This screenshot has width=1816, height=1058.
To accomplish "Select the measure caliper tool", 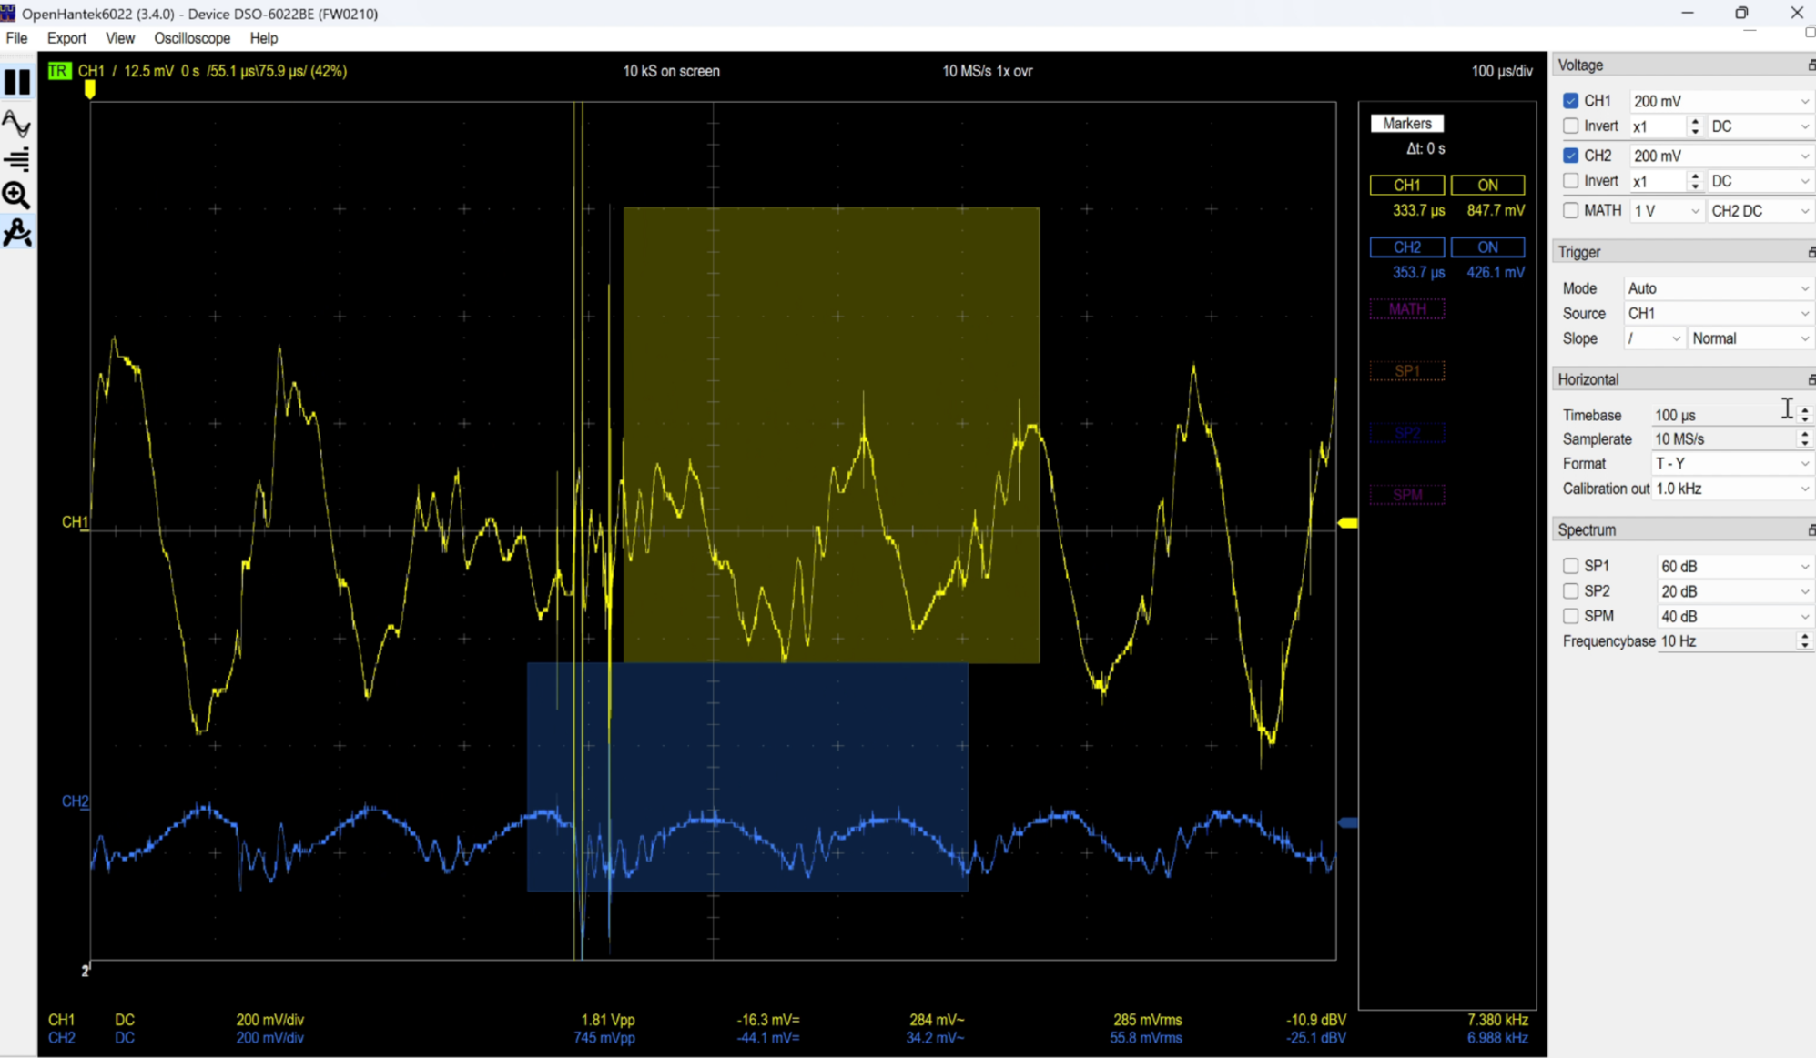I will pyautogui.click(x=17, y=233).
